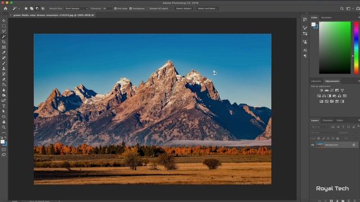Select the Frame tool
360x202 pixels.
[4, 47]
